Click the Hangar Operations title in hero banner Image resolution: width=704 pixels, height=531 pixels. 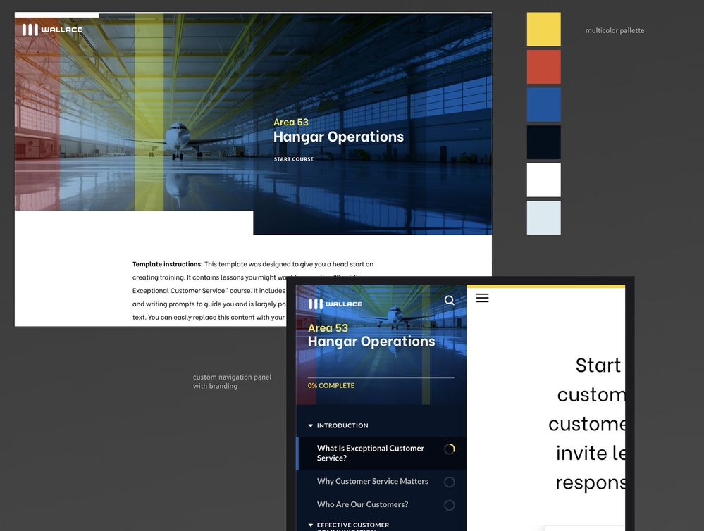tap(338, 137)
